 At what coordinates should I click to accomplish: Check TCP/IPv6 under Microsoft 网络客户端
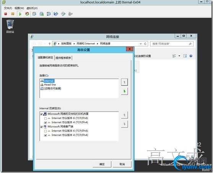(x=46, y=131)
